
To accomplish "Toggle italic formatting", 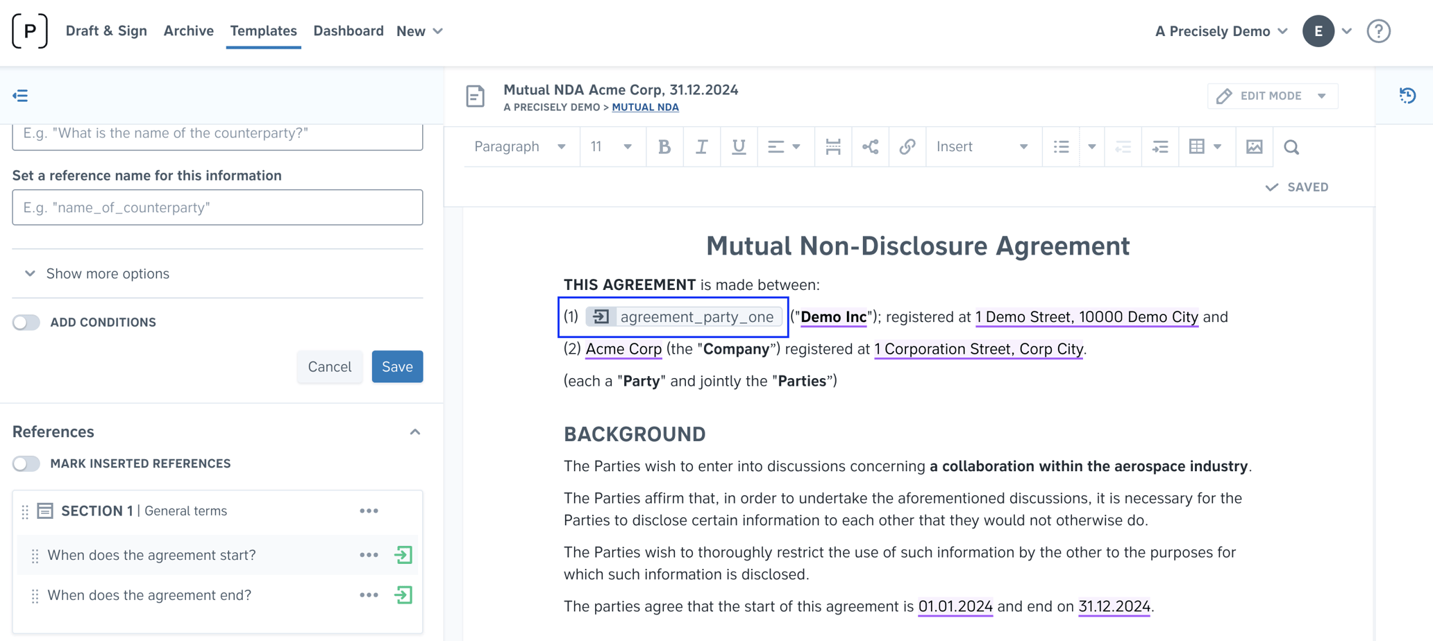I will (x=702, y=147).
